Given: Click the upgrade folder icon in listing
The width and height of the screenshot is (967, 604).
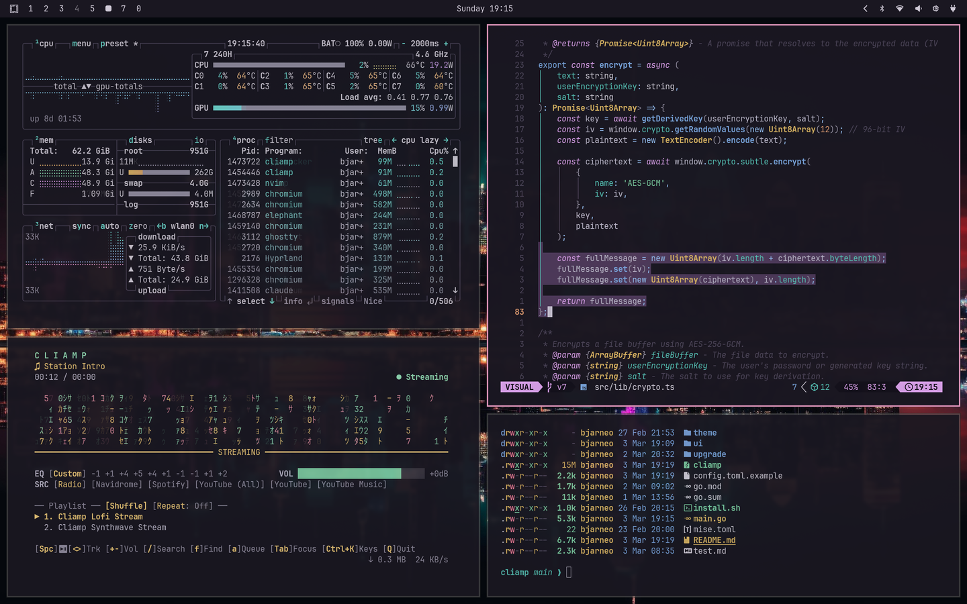Looking at the screenshot, I should coord(688,454).
